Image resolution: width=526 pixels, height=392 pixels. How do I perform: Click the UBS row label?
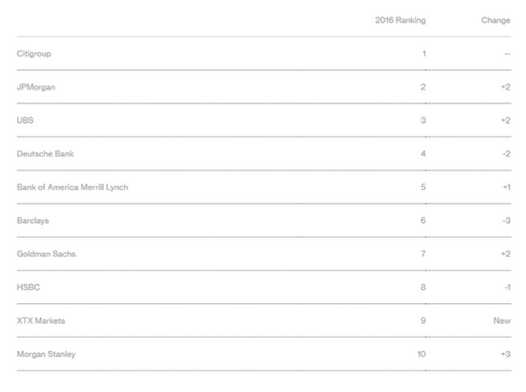tap(25, 121)
